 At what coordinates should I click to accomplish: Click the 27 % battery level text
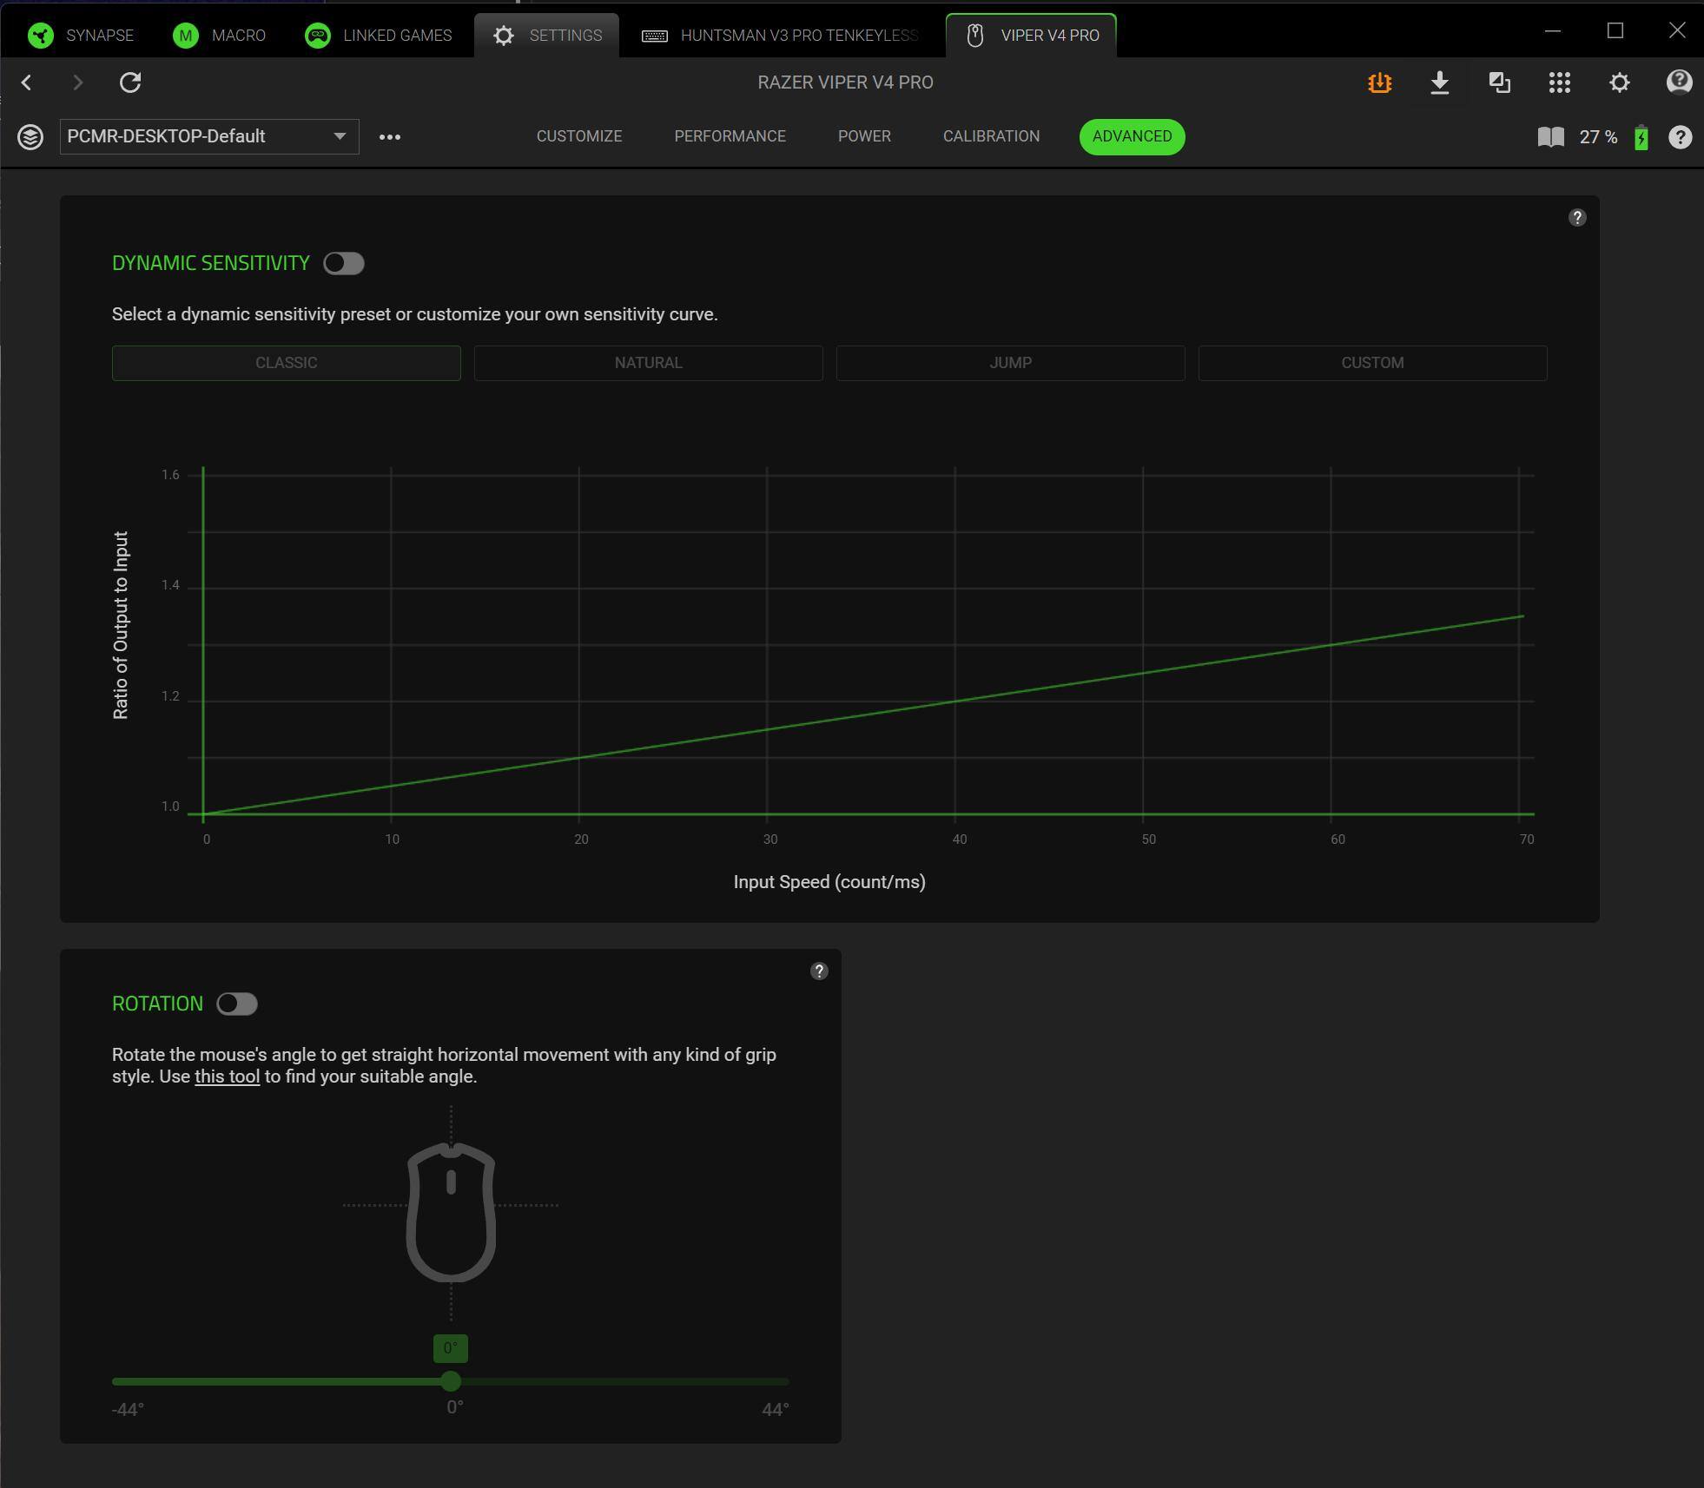(1599, 137)
